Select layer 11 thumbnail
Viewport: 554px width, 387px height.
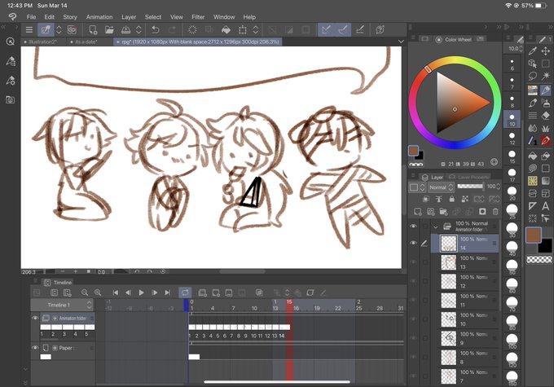[449, 301]
